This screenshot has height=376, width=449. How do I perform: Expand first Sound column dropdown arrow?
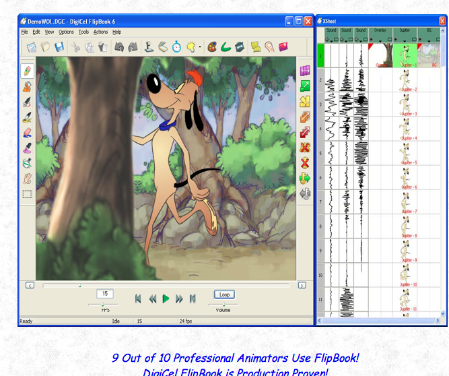(331, 41)
